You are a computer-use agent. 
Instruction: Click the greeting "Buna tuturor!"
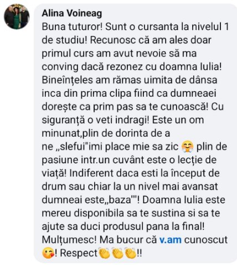[72, 27]
